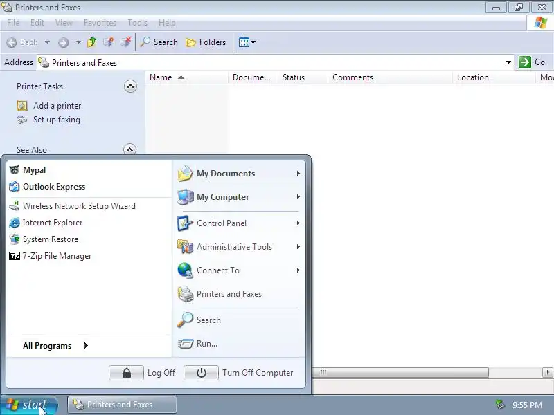Click the Up folder icon
Viewport: 554px width, 415px height.
tap(92, 42)
